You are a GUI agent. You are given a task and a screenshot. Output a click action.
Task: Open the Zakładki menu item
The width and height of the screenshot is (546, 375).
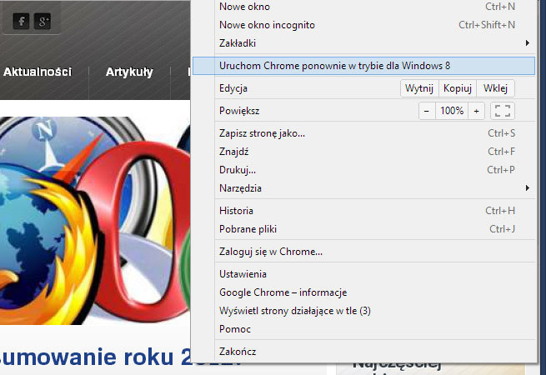(x=364, y=43)
